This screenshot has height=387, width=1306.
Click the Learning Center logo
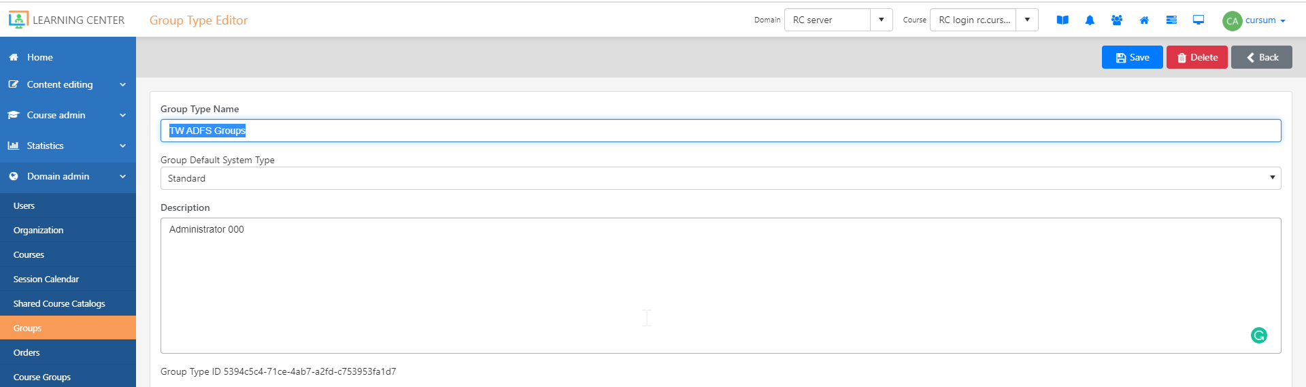point(67,20)
